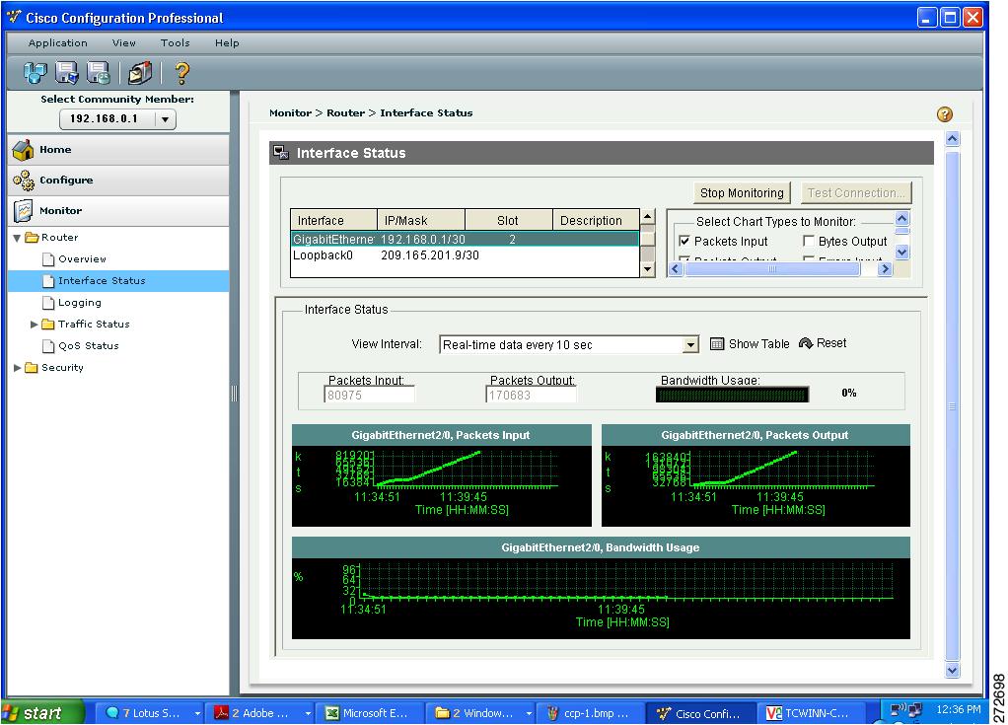Expand the Security tree node

tap(18, 368)
